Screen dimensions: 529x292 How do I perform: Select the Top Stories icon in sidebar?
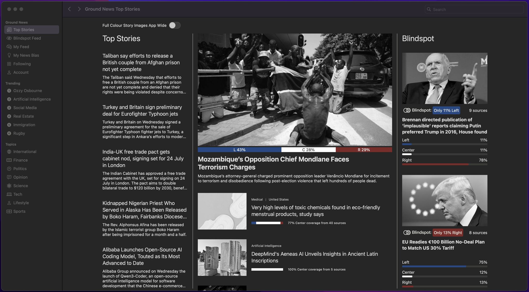[x=9, y=29]
